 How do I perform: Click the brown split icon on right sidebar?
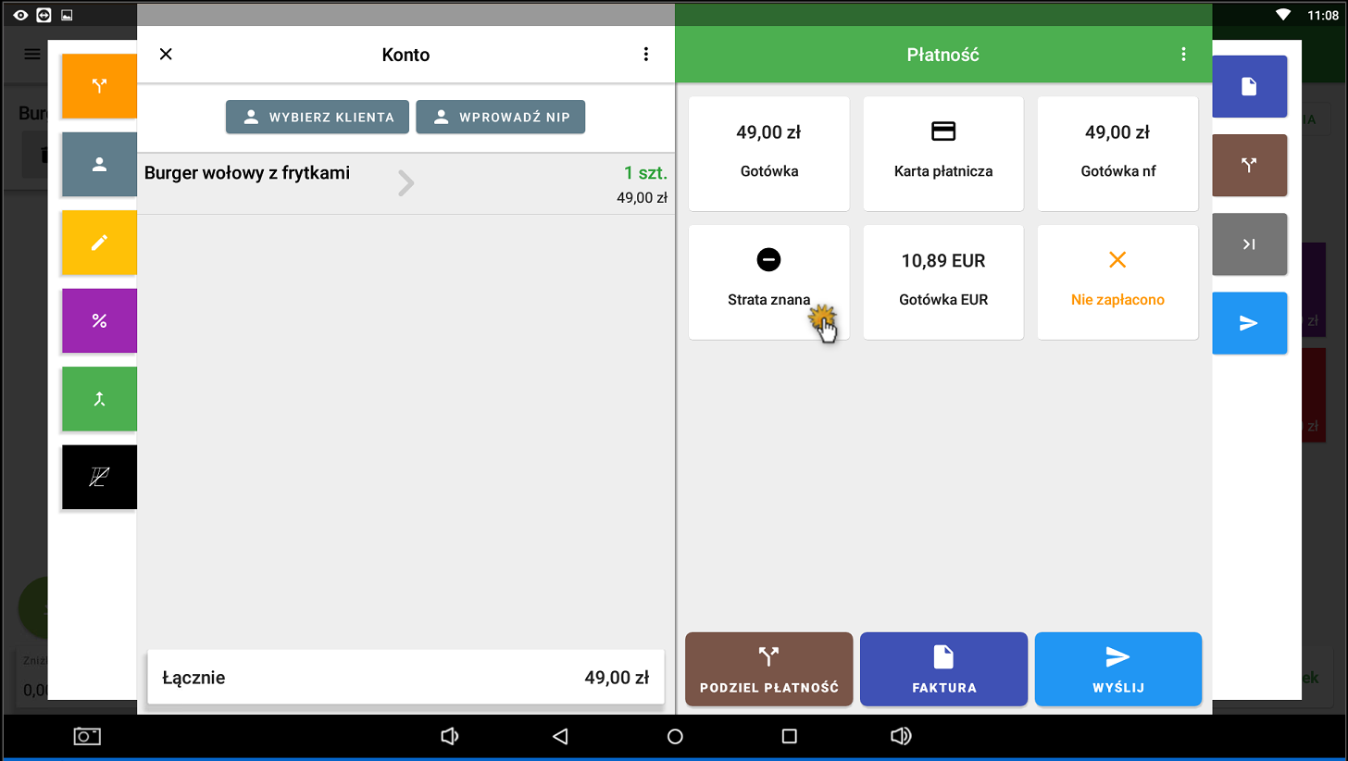click(x=1249, y=165)
